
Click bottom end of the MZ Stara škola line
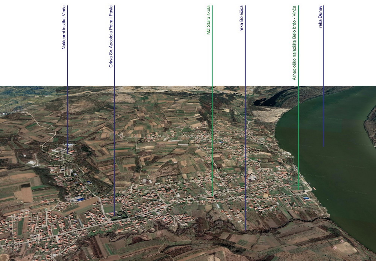[x=212, y=196]
